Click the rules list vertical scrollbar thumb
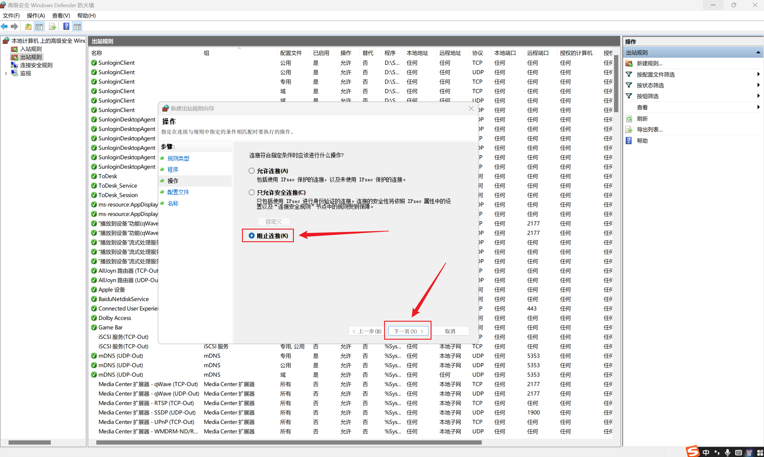Image resolution: width=764 pixels, height=457 pixels. pyautogui.click(x=616, y=84)
